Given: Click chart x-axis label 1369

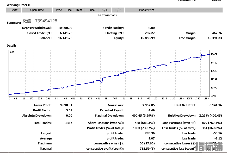Looking at the screenshot, I should (x=206, y=99).
